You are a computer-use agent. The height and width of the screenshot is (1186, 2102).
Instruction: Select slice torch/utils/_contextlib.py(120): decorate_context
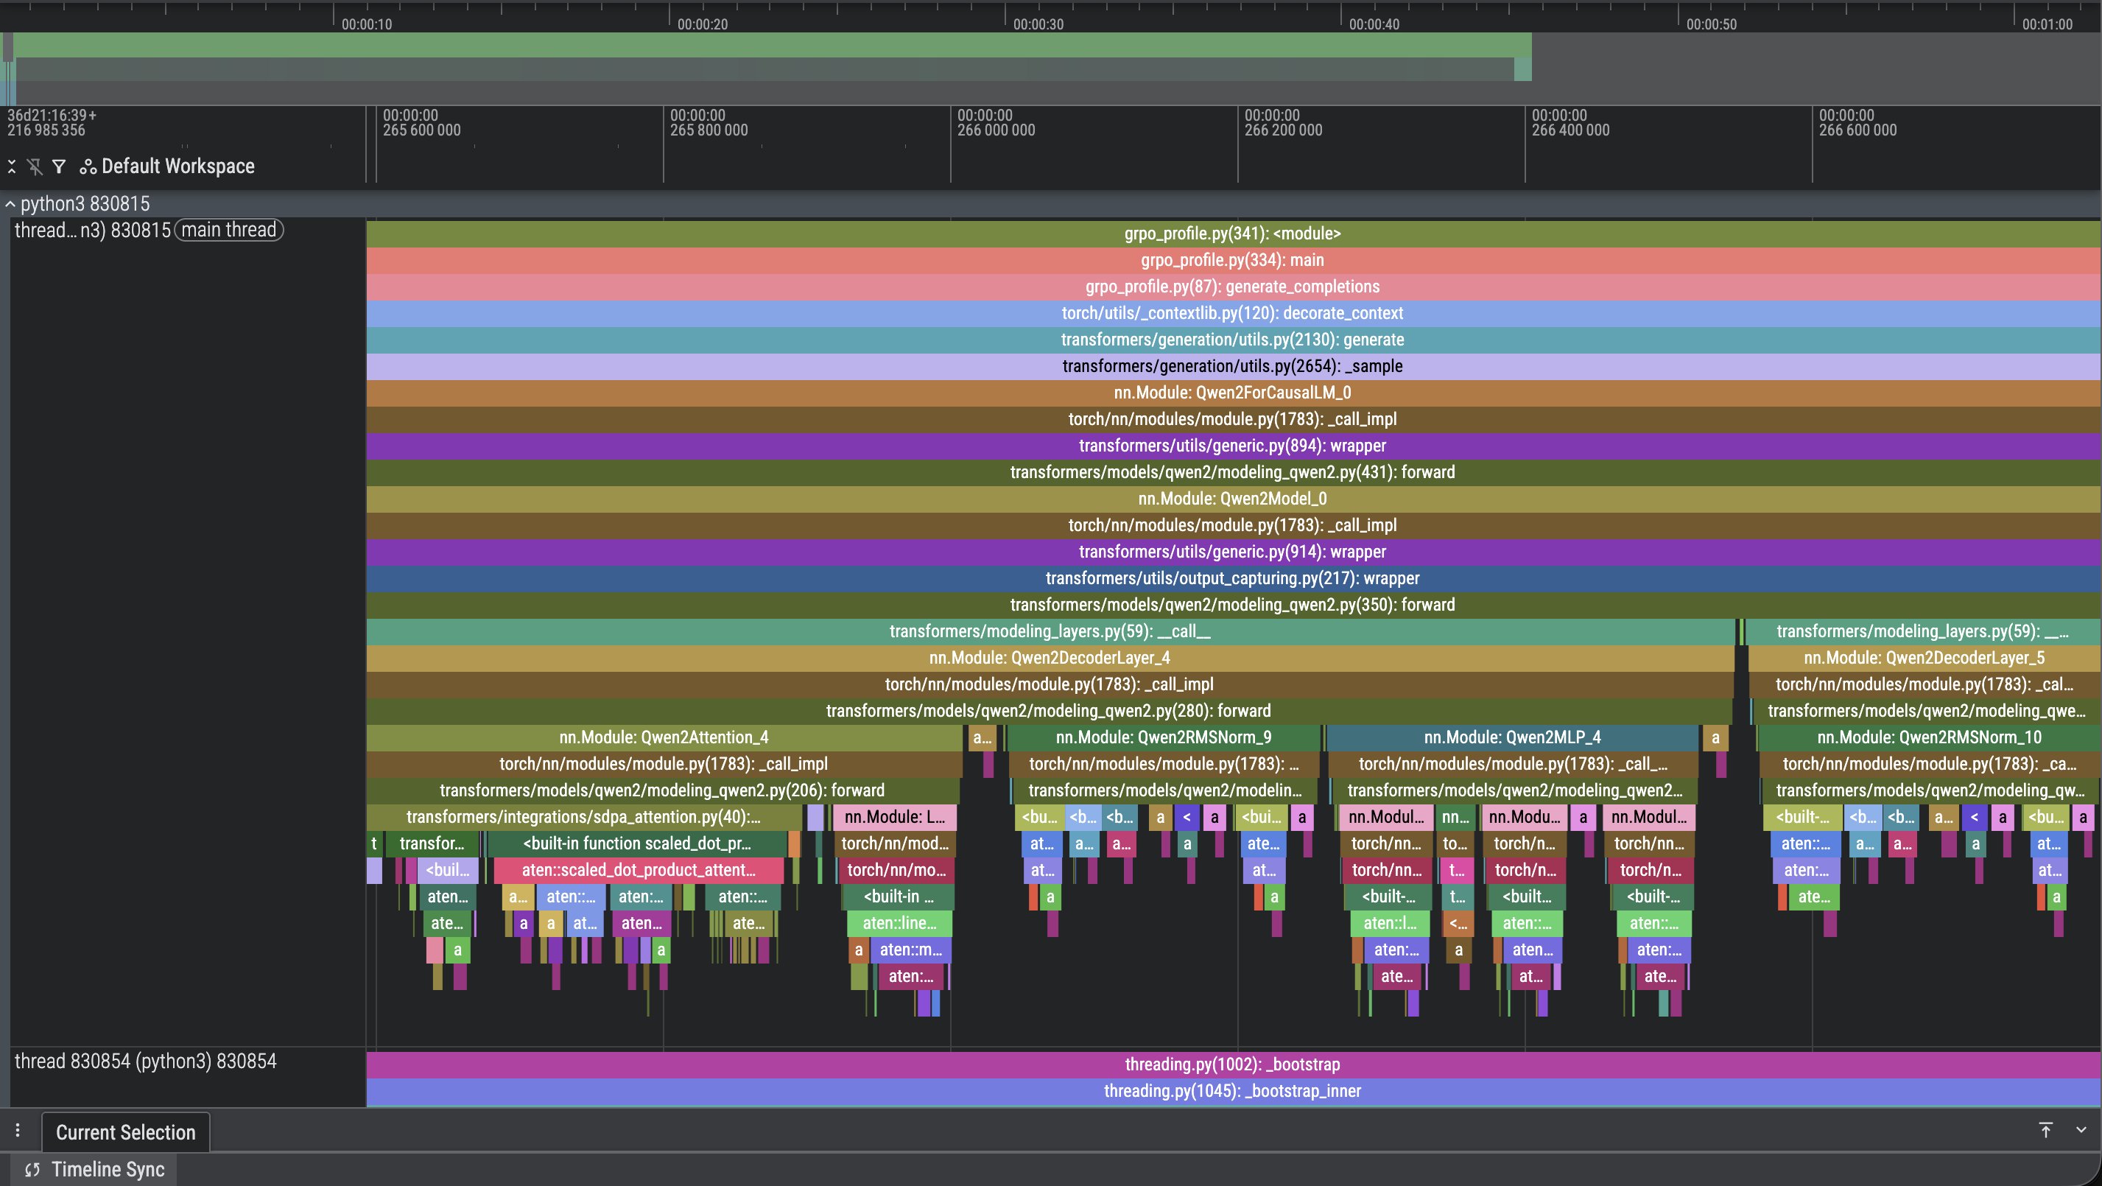(1232, 313)
